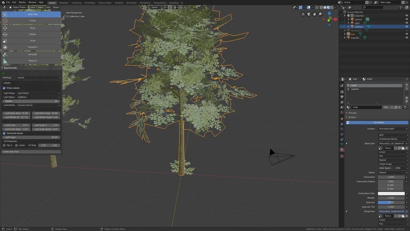Select the Annotate tool
Screen dimensions: 410x231
coord(32,54)
